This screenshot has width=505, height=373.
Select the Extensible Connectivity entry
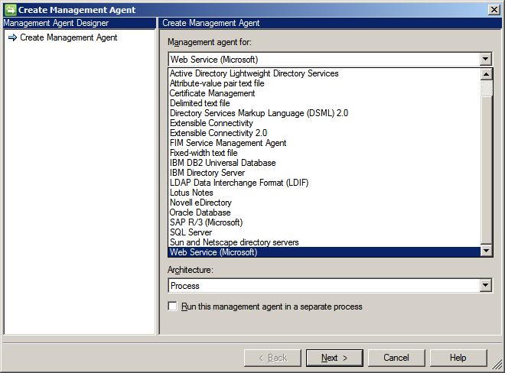(x=324, y=123)
